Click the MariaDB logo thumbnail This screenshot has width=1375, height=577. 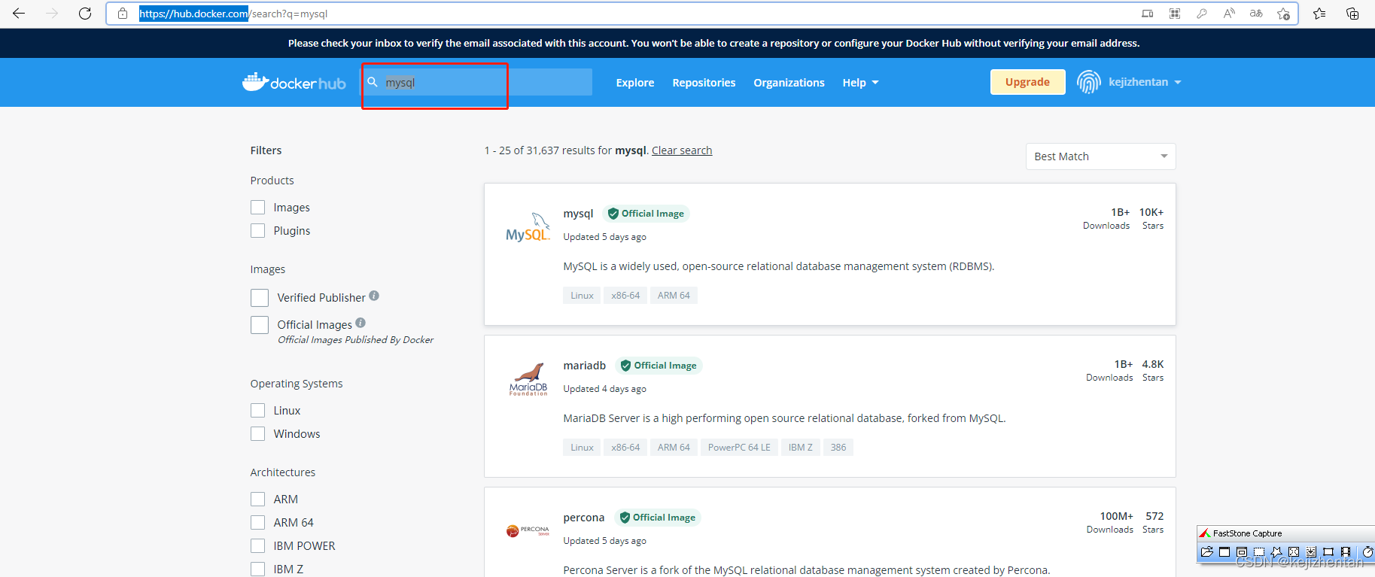click(528, 379)
